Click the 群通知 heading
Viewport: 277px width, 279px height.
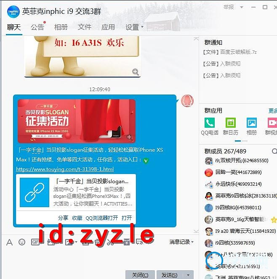[x=213, y=42]
